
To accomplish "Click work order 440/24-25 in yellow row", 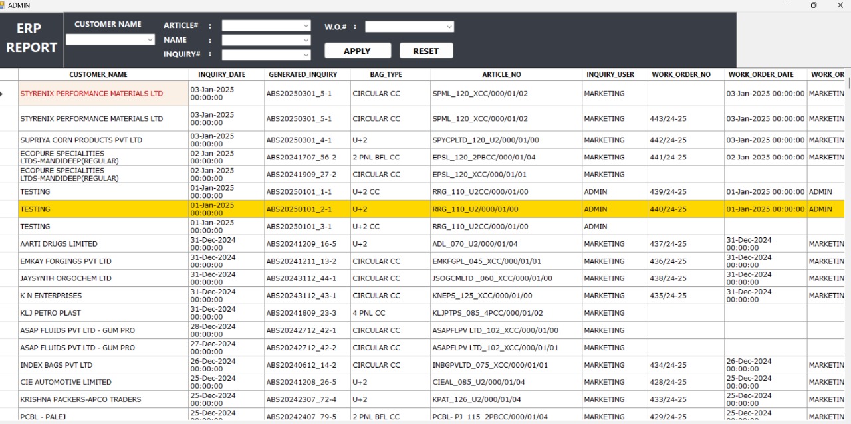I will click(x=686, y=209).
